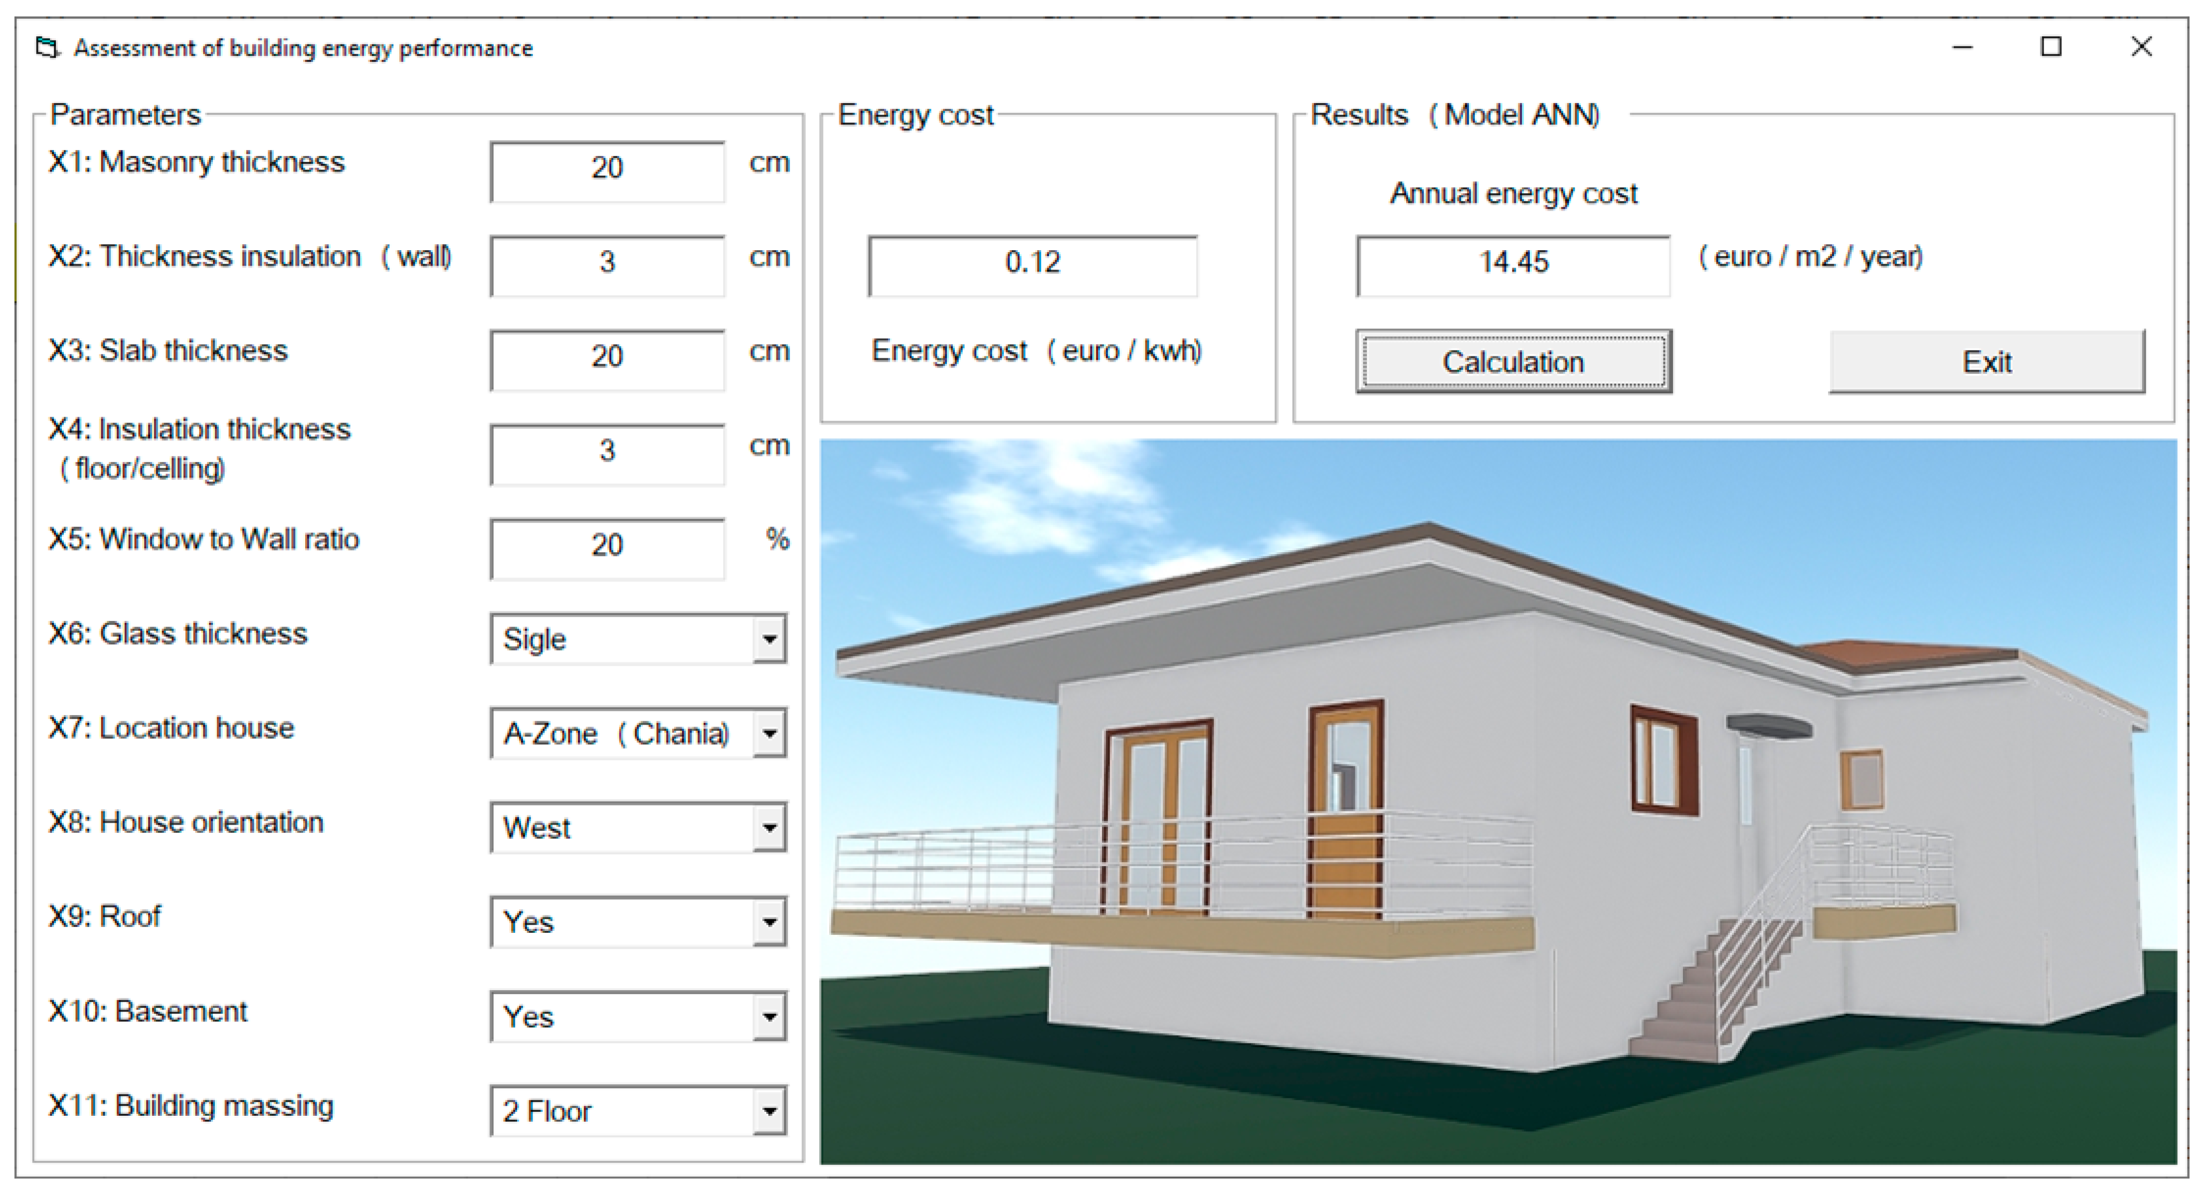This screenshot has width=2202, height=1194.
Task: Click the floor/ceiling insulation thickness field
Action: pos(607,453)
